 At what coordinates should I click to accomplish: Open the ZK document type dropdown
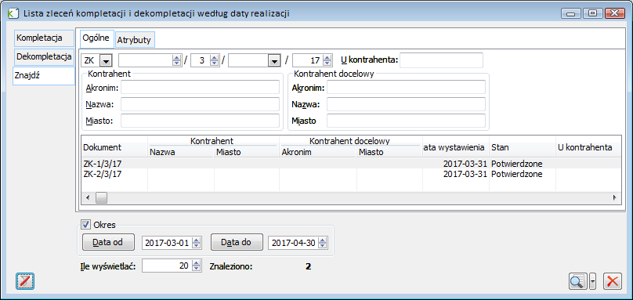[107, 61]
